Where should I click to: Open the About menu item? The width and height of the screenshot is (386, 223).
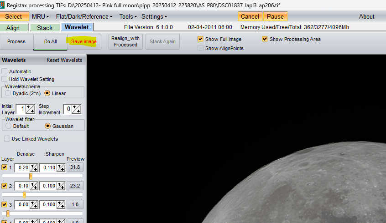[366, 16]
